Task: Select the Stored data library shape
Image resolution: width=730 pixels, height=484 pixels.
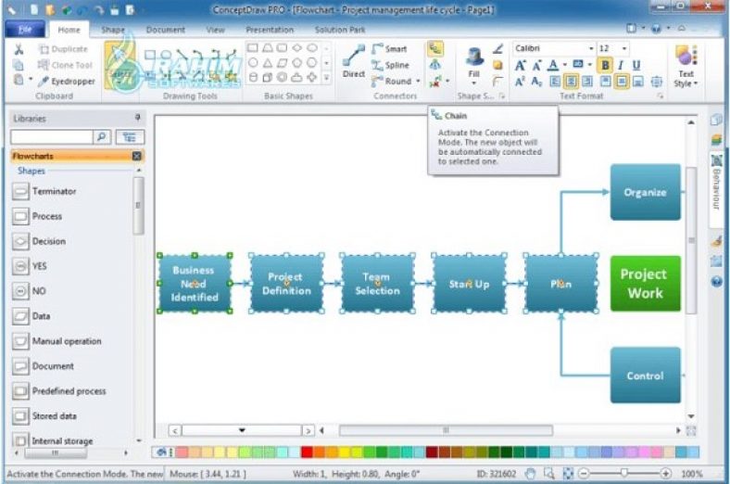Action: pyautogui.click(x=44, y=415)
